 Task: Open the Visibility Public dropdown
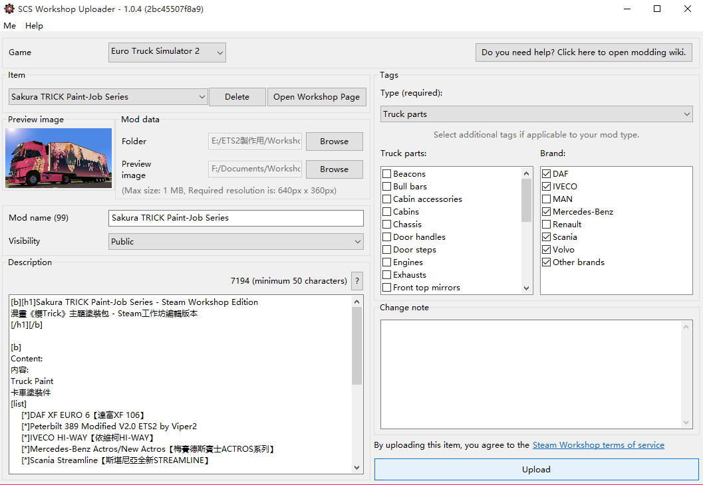click(x=236, y=241)
